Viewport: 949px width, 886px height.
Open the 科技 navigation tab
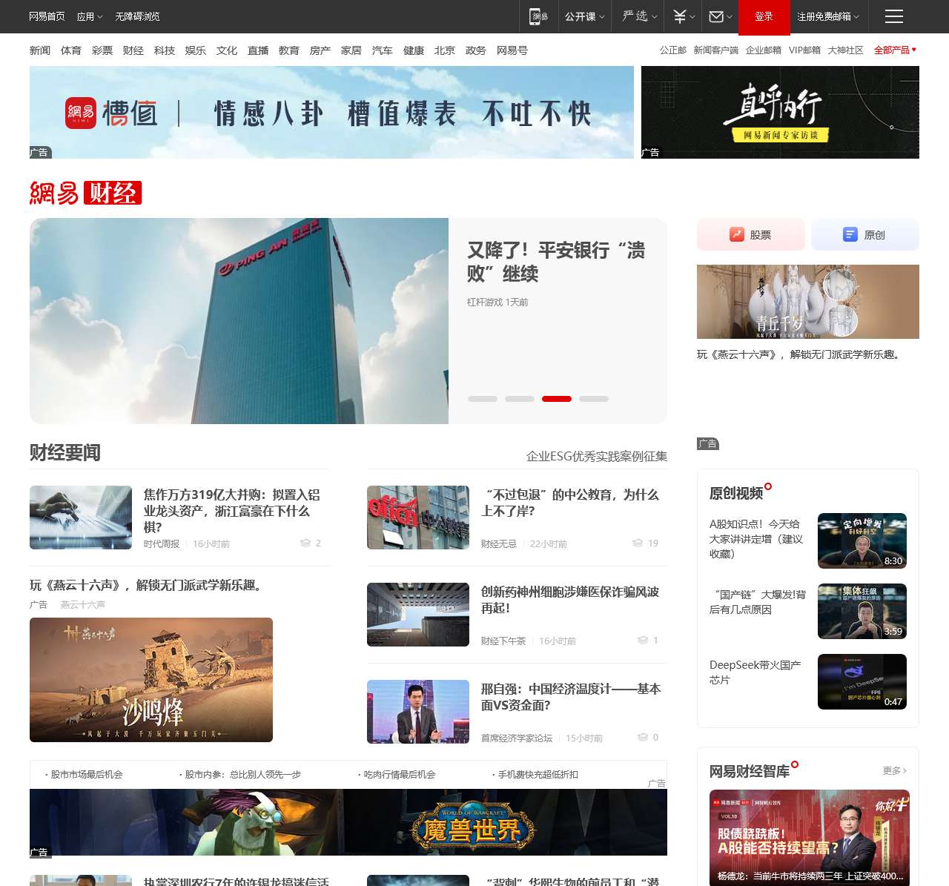point(165,50)
